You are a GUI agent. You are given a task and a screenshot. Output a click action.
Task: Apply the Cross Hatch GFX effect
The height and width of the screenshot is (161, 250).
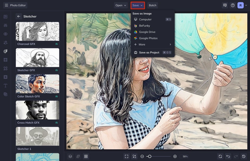pos(37,113)
